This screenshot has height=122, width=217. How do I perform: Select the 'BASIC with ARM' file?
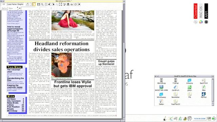161,88
